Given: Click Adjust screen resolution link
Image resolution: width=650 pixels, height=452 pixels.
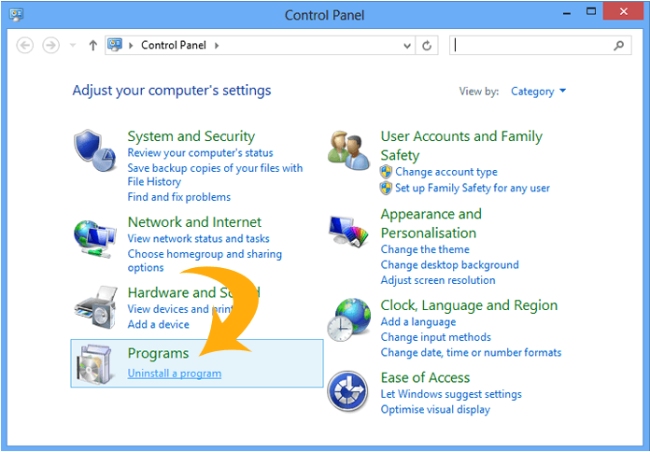Looking at the screenshot, I should click(x=438, y=280).
